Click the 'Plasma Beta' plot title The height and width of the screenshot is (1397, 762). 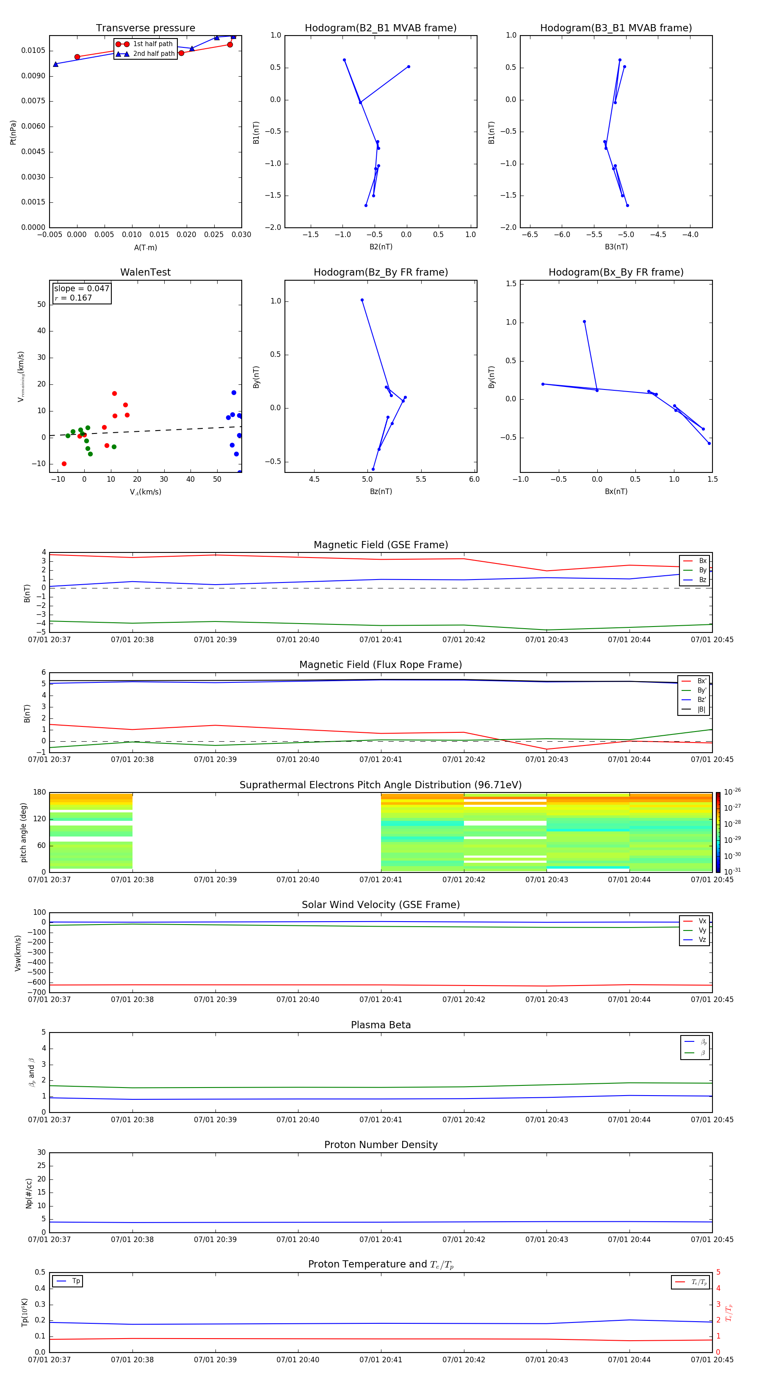click(x=381, y=1025)
